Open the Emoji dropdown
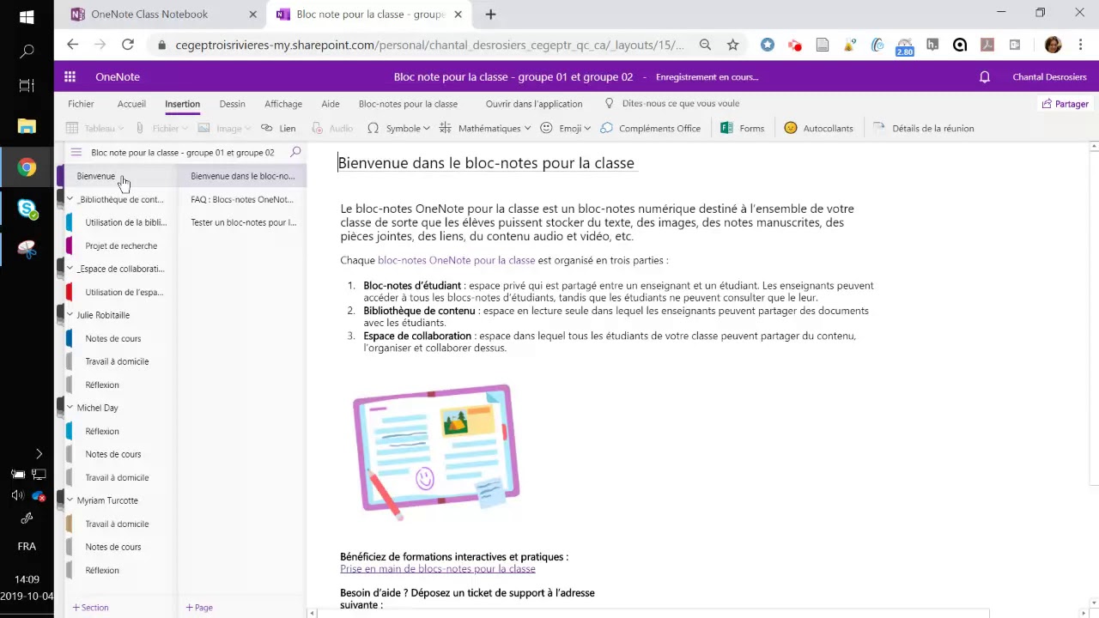The width and height of the screenshot is (1099, 618). click(565, 128)
